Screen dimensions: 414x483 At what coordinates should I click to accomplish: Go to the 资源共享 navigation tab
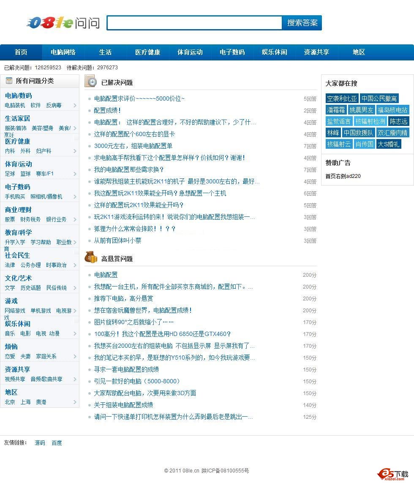pyautogui.click(x=316, y=52)
